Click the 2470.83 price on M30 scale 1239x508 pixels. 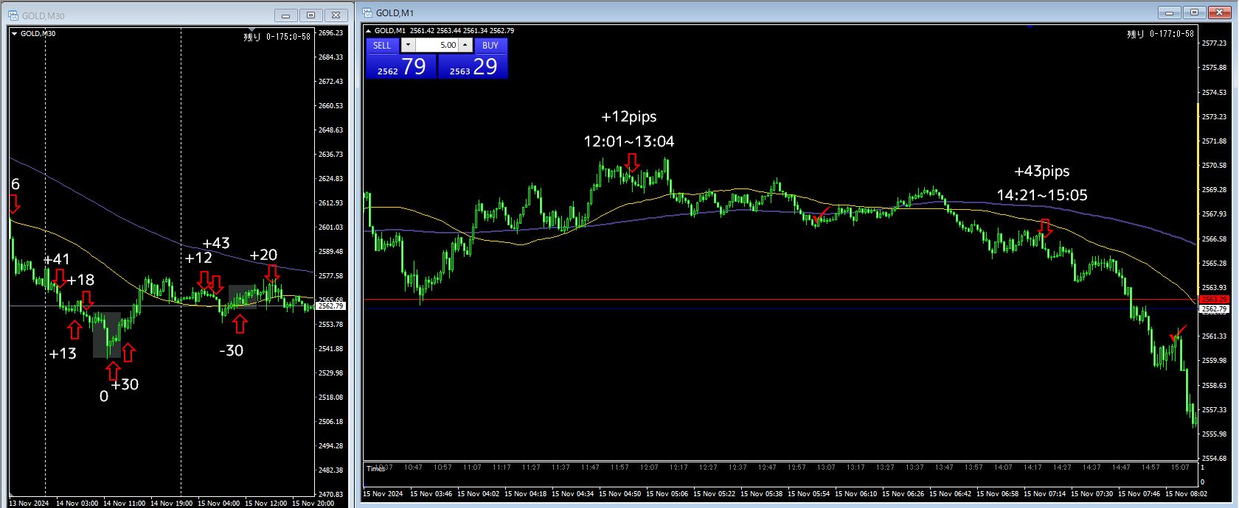[x=330, y=495]
